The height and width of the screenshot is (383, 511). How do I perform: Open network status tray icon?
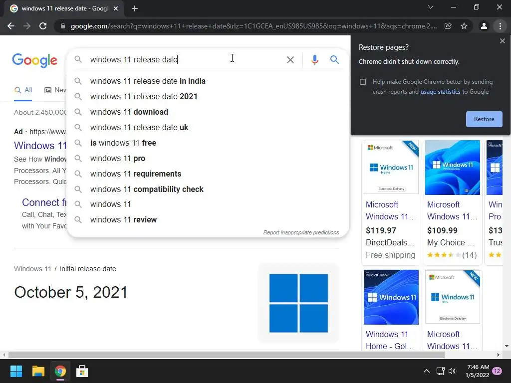[x=440, y=371]
